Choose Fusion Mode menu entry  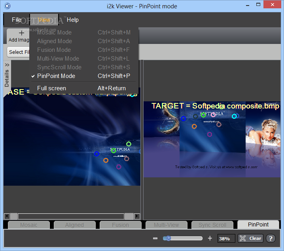[x=83, y=50]
